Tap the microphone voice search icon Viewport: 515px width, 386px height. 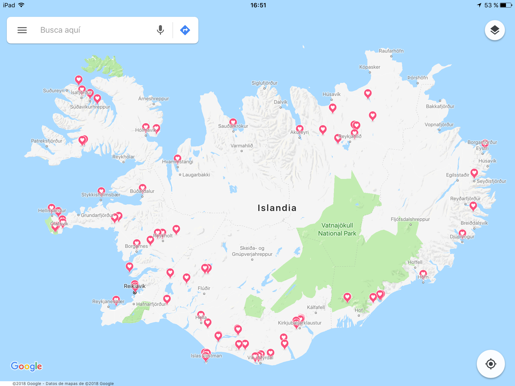click(x=160, y=30)
